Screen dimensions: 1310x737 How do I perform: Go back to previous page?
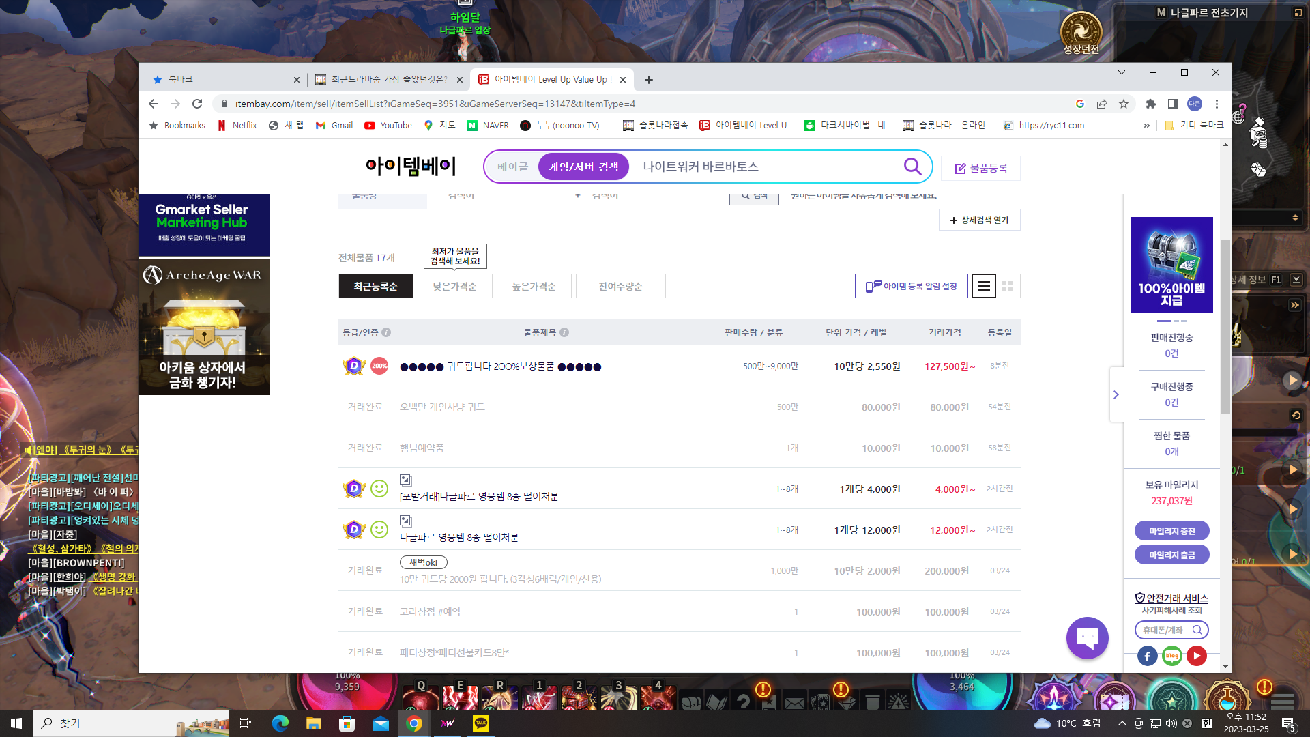tap(154, 104)
